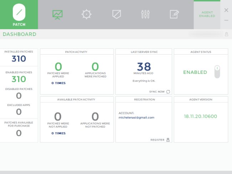Click the Register link text
Image resolution: width=232 pixels, height=174 pixels.
coord(157,140)
